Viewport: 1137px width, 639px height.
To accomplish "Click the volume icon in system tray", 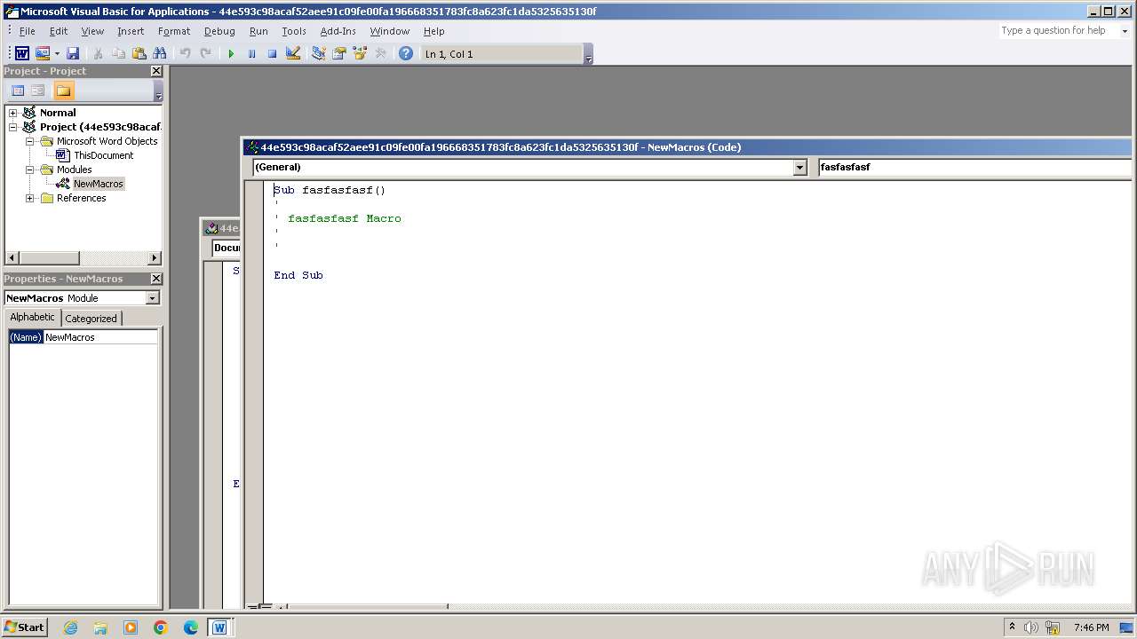I will 1030,627.
